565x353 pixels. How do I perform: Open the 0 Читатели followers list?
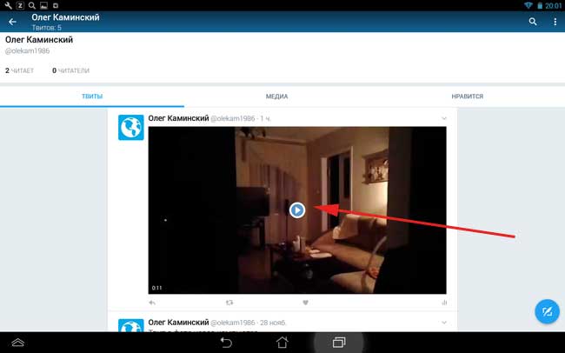(70, 70)
